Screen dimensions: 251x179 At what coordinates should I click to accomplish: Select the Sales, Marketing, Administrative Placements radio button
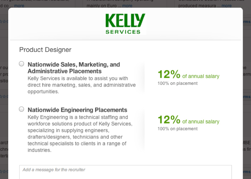pos(22,64)
